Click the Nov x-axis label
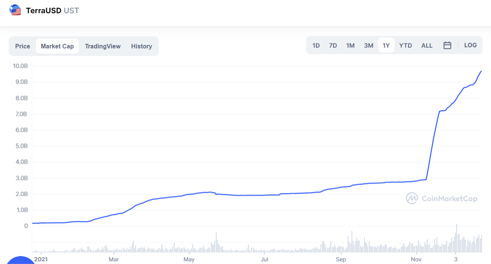Screen dimensions: 491x264 [416, 259]
